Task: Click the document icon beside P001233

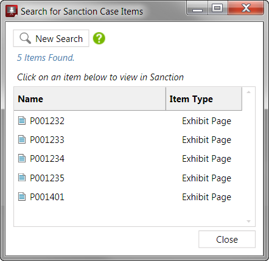Action: coord(22,139)
